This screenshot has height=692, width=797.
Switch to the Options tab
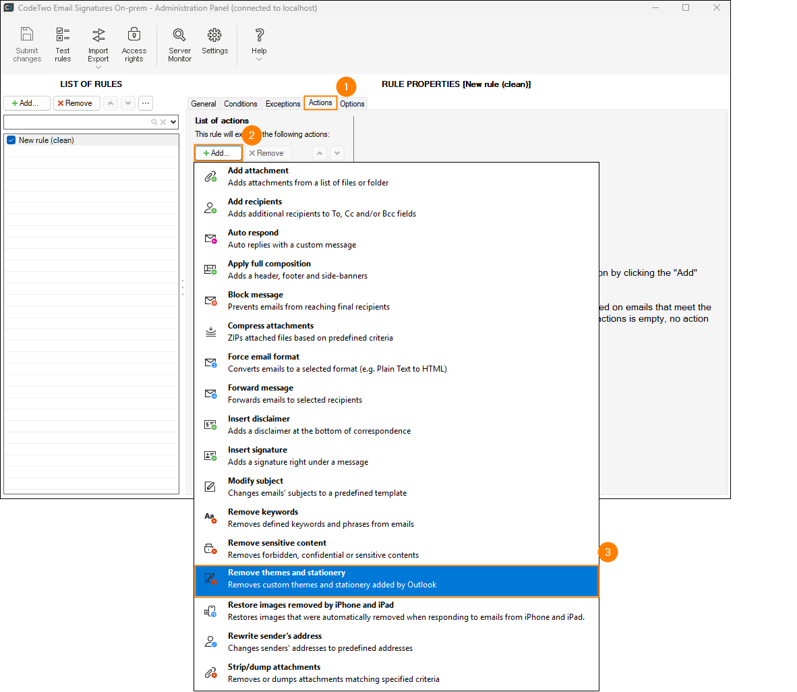coord(352,104)
